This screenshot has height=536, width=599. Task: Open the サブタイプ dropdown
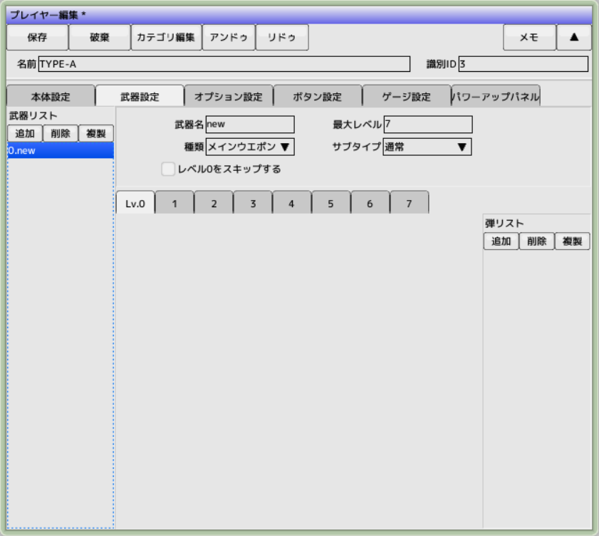[x=427, y=147]
